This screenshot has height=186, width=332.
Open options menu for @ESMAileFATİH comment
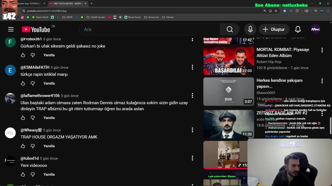click(x=192, y=67)
